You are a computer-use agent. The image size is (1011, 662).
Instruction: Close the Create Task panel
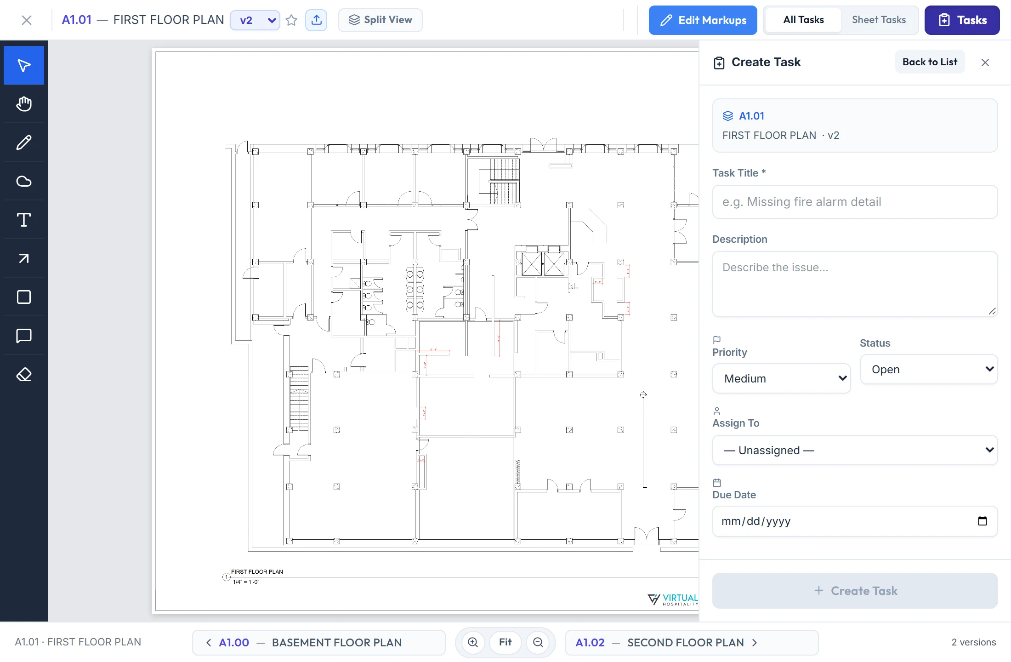985,63
